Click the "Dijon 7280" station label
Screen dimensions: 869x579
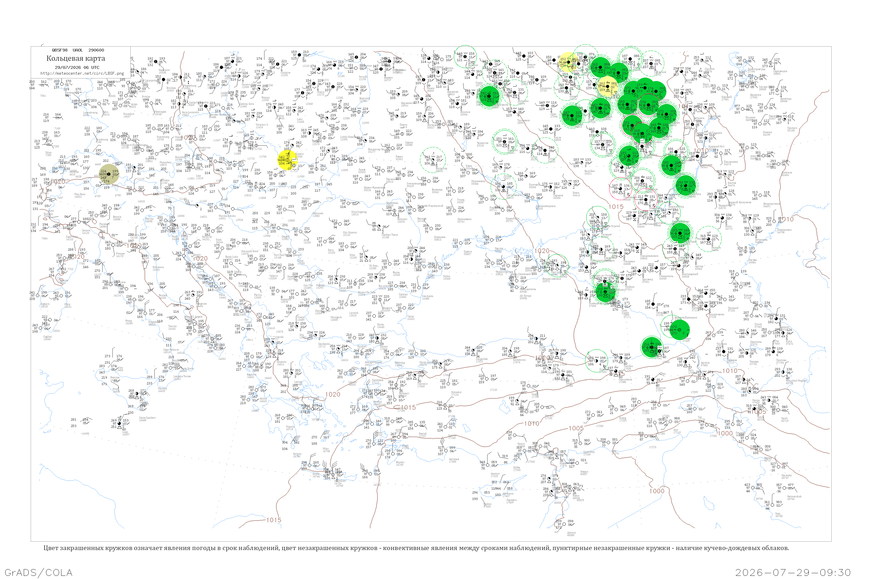48,154
